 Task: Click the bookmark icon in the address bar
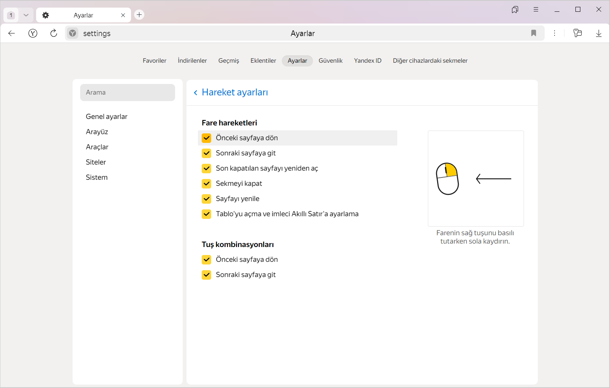(533, 33)
